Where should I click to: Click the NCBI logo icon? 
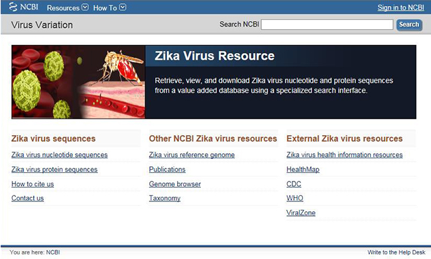13,7
